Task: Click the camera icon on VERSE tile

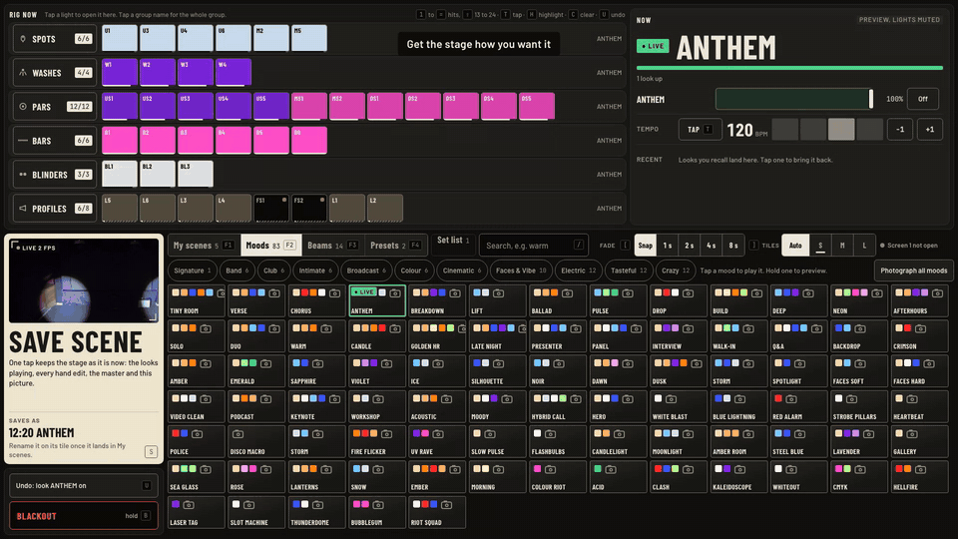Action: coord(274,293)
